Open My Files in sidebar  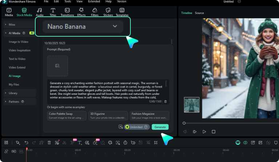point(14,85)
